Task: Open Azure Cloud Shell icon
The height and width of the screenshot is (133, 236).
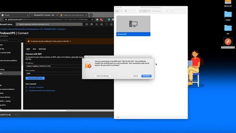Action: 87,24
